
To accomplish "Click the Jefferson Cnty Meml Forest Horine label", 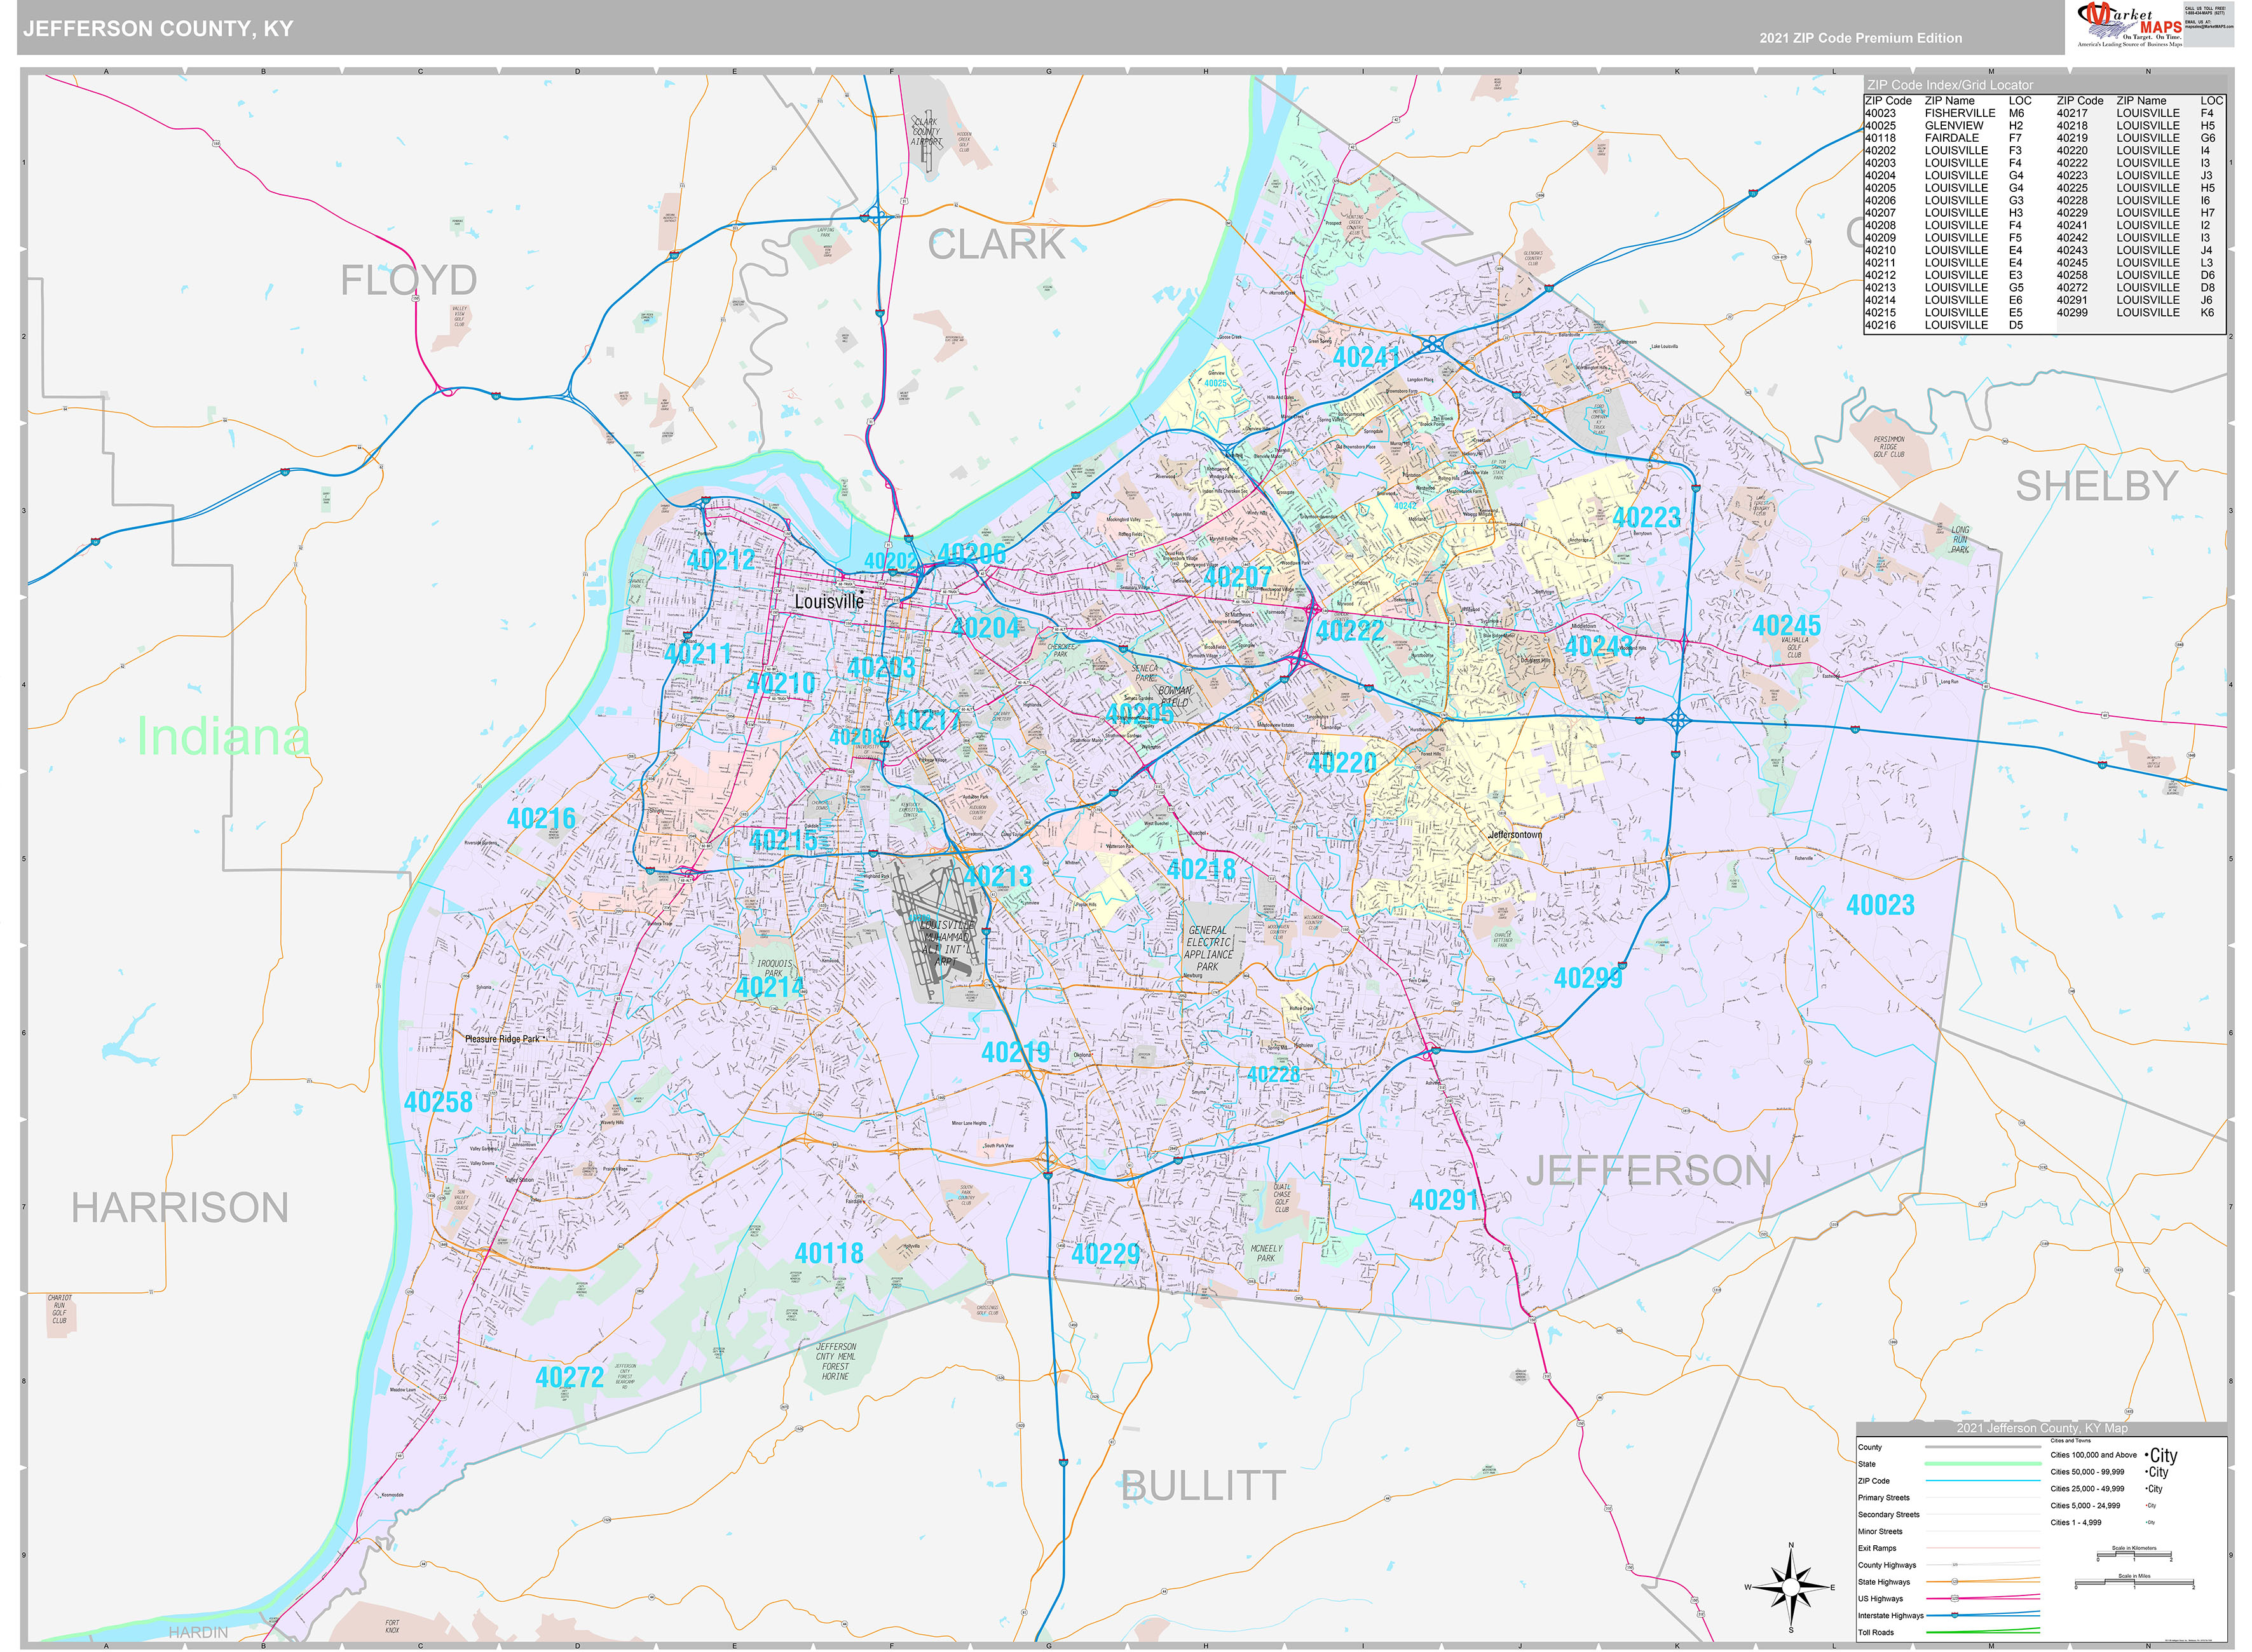I will point(835,1362).
